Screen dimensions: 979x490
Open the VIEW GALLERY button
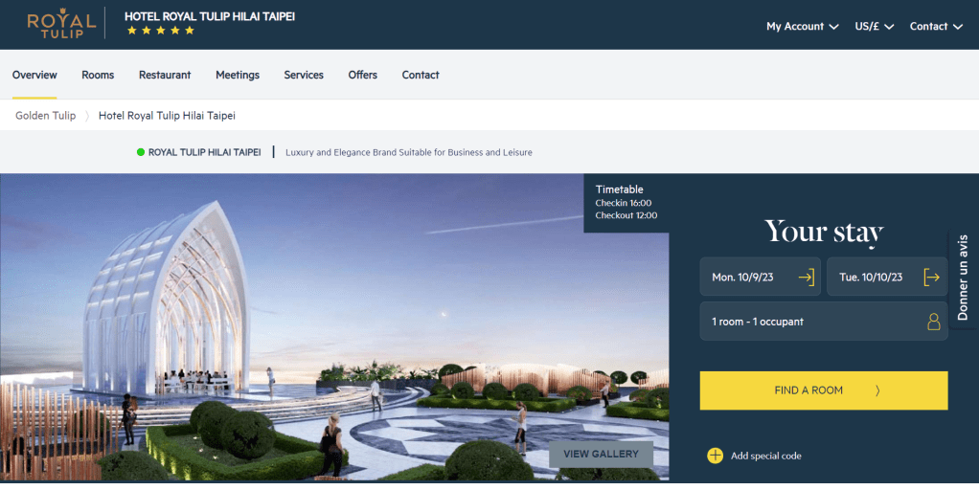[x=601, y=454]
